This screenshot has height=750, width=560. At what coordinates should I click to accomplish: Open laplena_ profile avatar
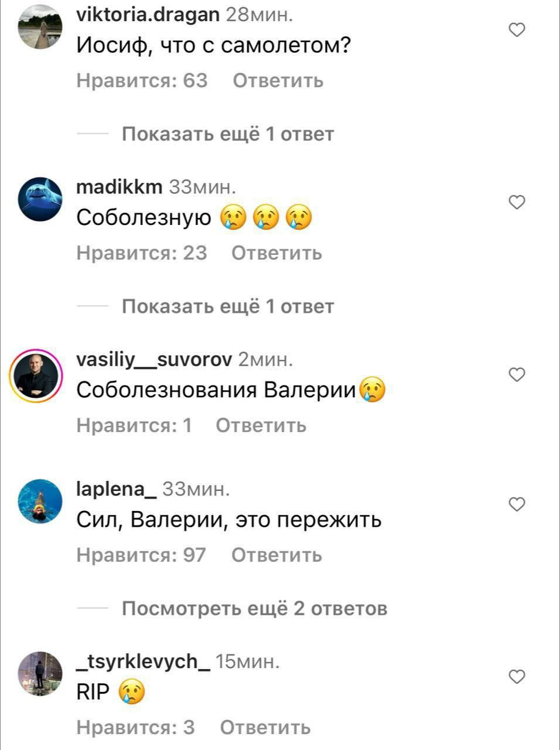pyautogui.click(x=40, y=501)
